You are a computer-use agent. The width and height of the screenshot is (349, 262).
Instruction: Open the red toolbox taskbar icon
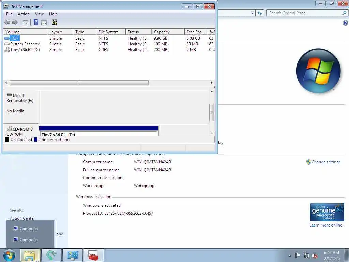tap(93, 255)
